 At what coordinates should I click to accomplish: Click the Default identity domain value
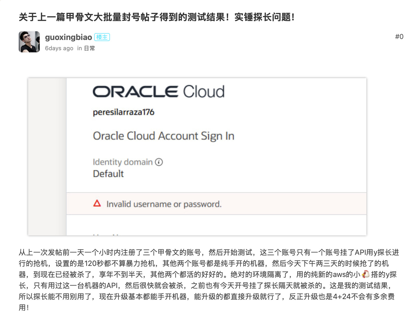(108, 174)
